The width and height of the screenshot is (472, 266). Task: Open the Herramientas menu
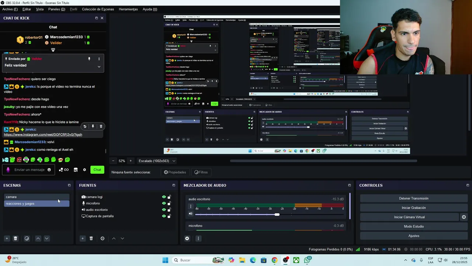(128, 9)
